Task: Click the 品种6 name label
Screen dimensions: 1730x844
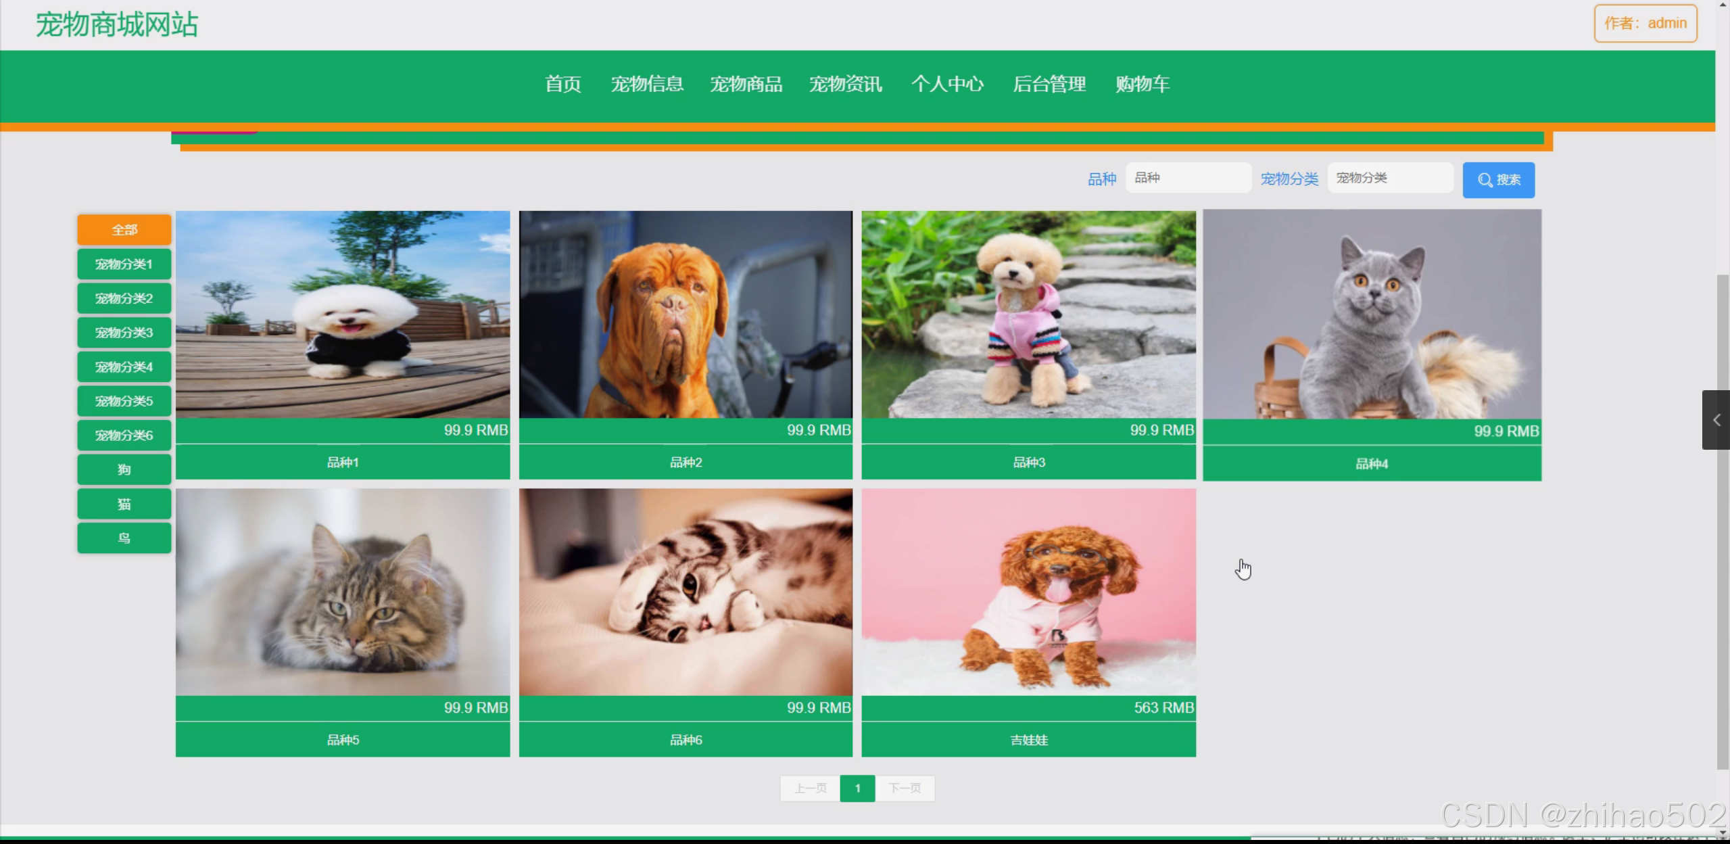Action: pos(686,740)
